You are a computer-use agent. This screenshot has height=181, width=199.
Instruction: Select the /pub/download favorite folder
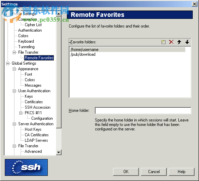click(x=83, y=54)
